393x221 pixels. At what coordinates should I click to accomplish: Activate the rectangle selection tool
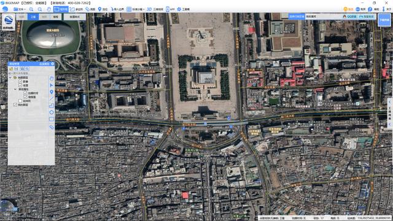[x=61, y=9]
